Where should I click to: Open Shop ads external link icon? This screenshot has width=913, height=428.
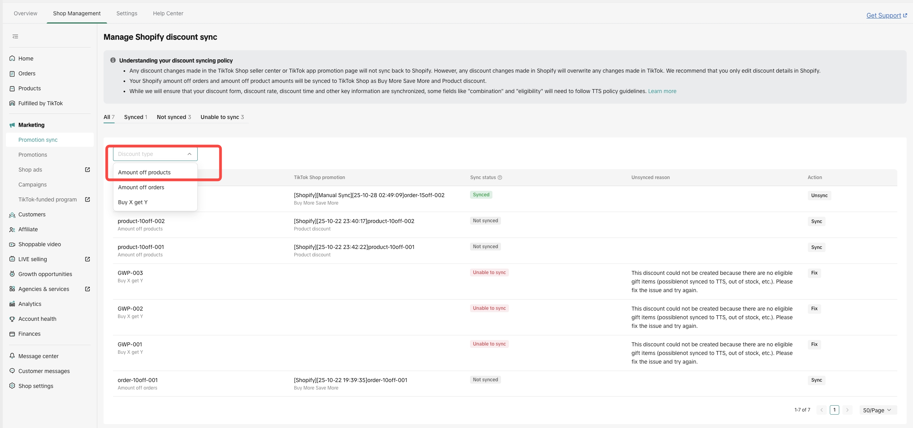[87, 170]
